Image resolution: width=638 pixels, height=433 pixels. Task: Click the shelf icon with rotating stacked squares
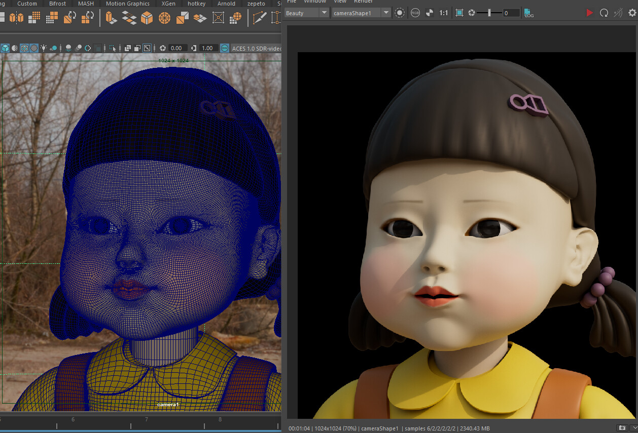coord(88,18)
